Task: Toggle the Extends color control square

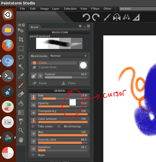Action: 33,141
